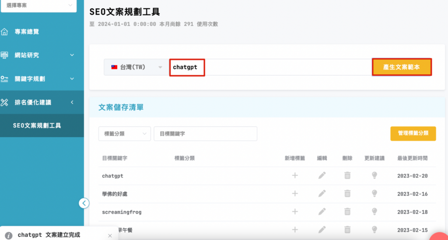Edit the screamingfrog row
The image size is (448, 240).
pos(322,212)
